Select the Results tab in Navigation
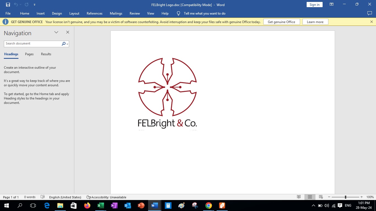The width and height of the screenshot is (376, 211). pyautogui.click(x=46, y=54)
